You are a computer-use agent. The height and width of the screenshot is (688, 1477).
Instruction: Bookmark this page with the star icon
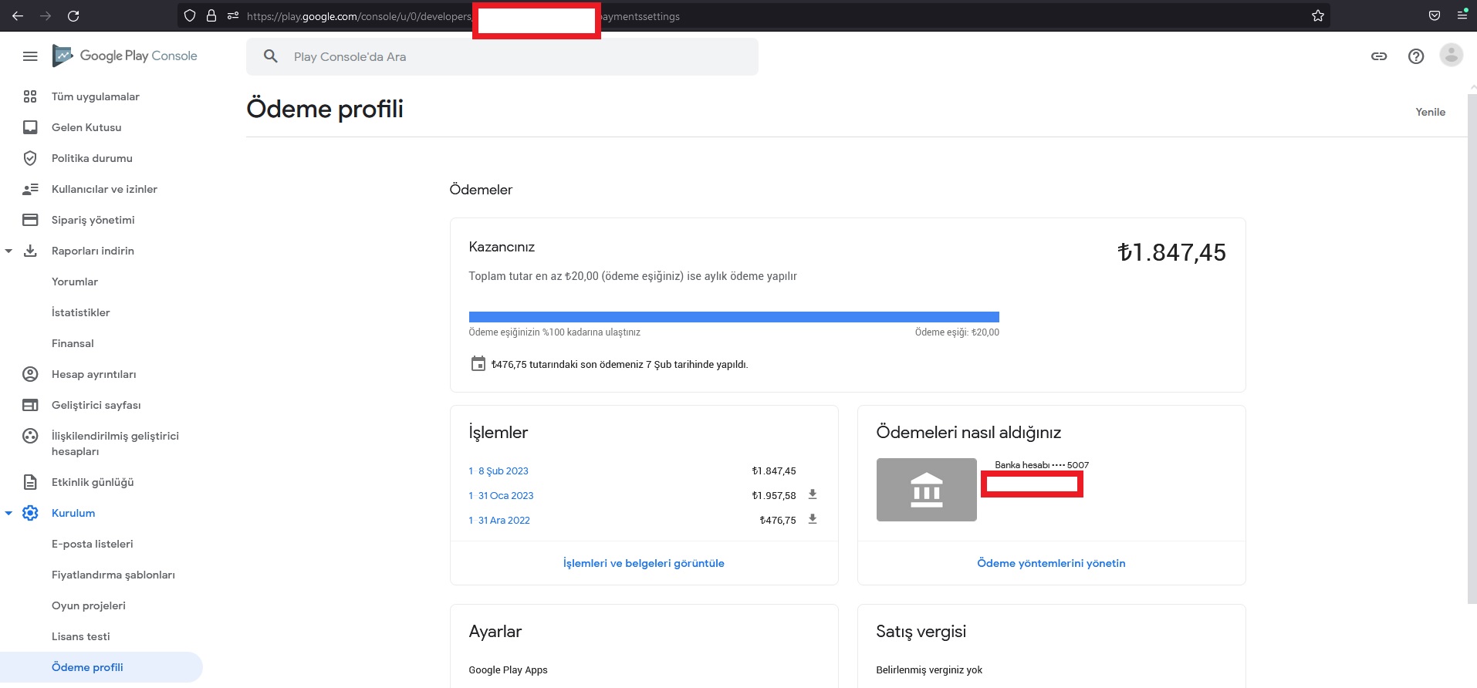click(1318, 15)
